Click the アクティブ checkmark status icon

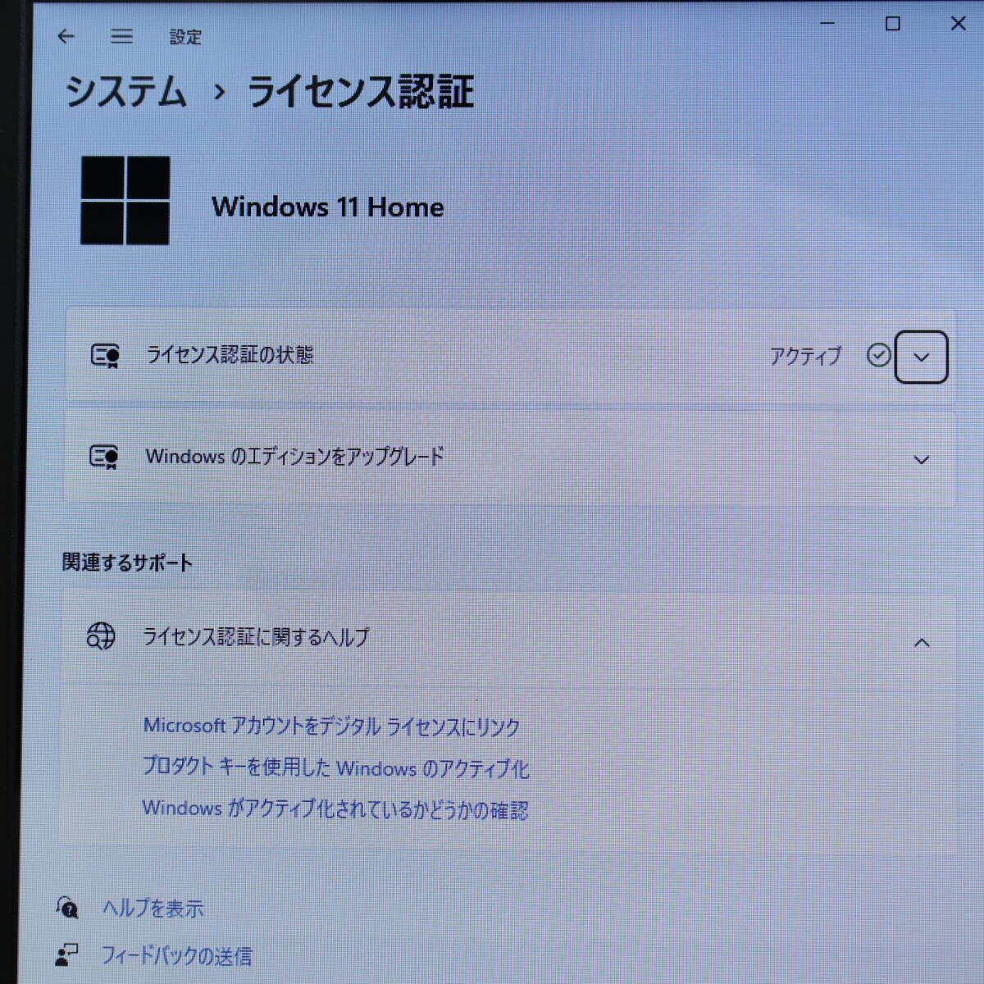click(878, 355)
